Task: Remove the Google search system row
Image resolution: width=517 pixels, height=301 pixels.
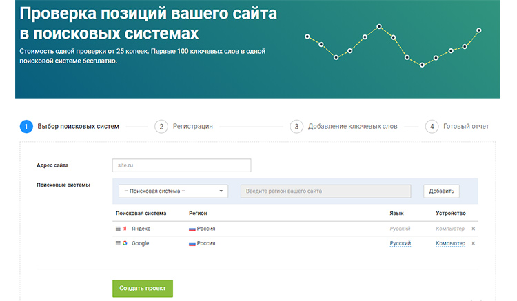Action: (473, 243)
